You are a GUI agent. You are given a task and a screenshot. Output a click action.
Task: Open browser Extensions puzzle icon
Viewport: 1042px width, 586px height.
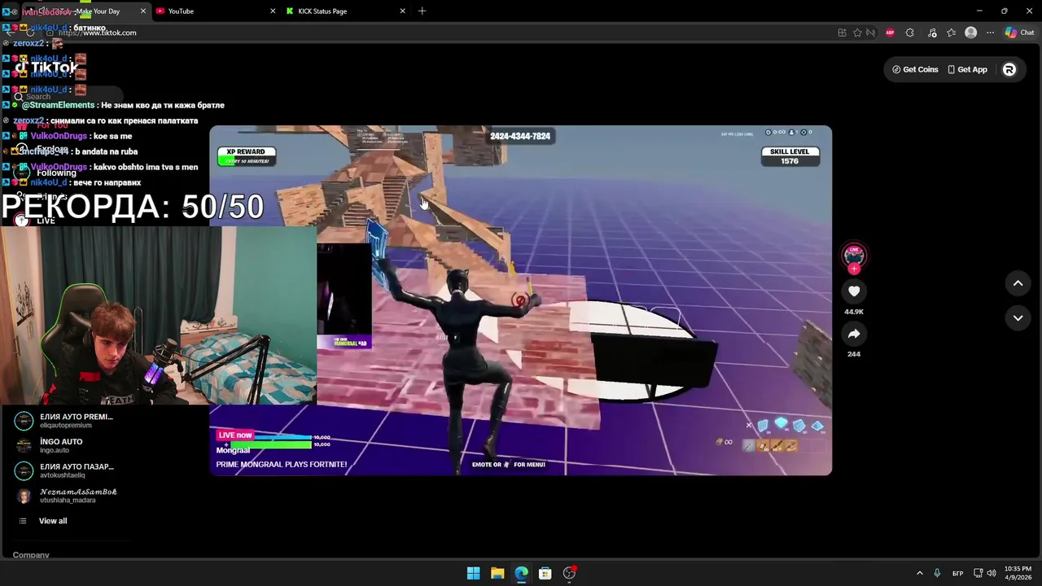click(x=909, y=33)
